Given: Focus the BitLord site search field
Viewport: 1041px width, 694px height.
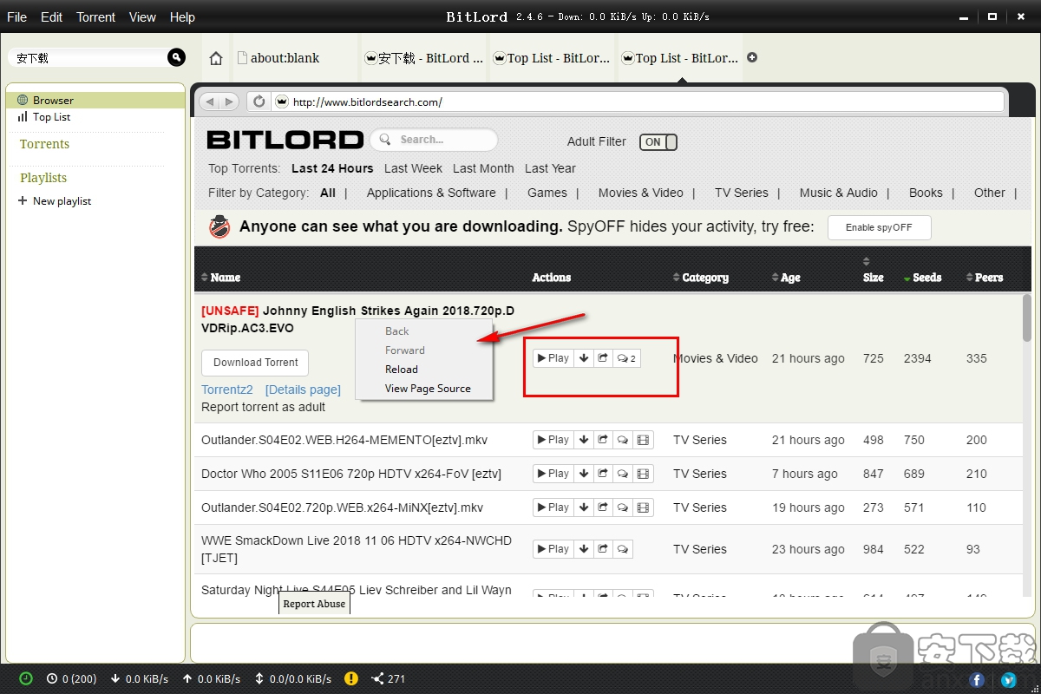Looking at the screenshot, I should click(434, 140).
